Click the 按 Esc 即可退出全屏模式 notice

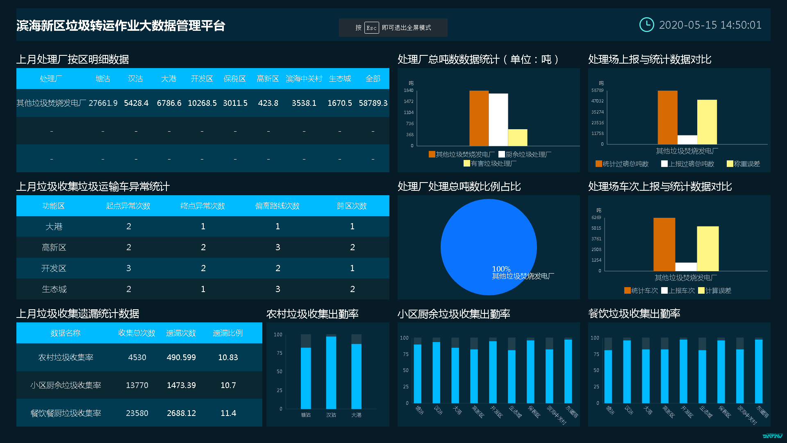393,28
